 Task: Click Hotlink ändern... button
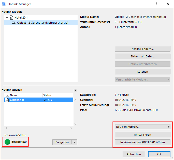point(143,49)
